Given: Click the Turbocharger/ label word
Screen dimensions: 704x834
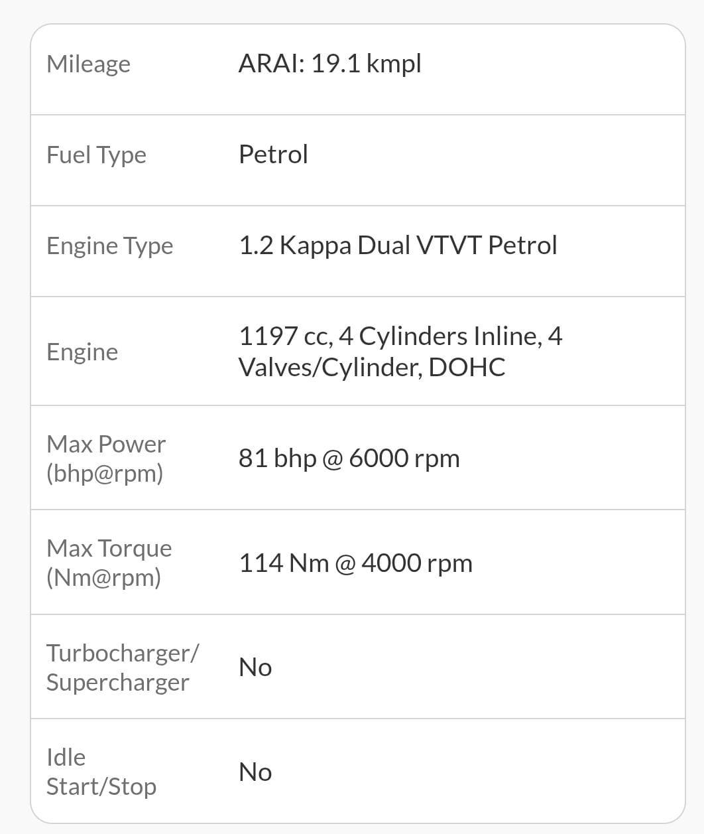Looking at the screenshot, I should pyautogui.click(x=122, y=653).
